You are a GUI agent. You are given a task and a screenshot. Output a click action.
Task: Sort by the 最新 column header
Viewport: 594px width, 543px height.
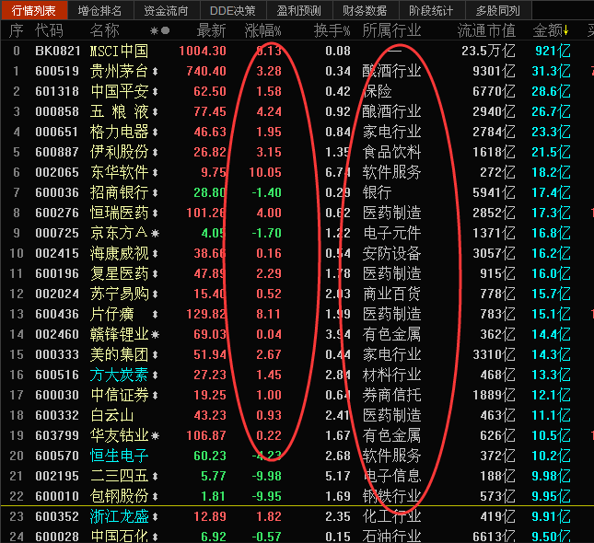pyautogui.click(x=211, y=30)
